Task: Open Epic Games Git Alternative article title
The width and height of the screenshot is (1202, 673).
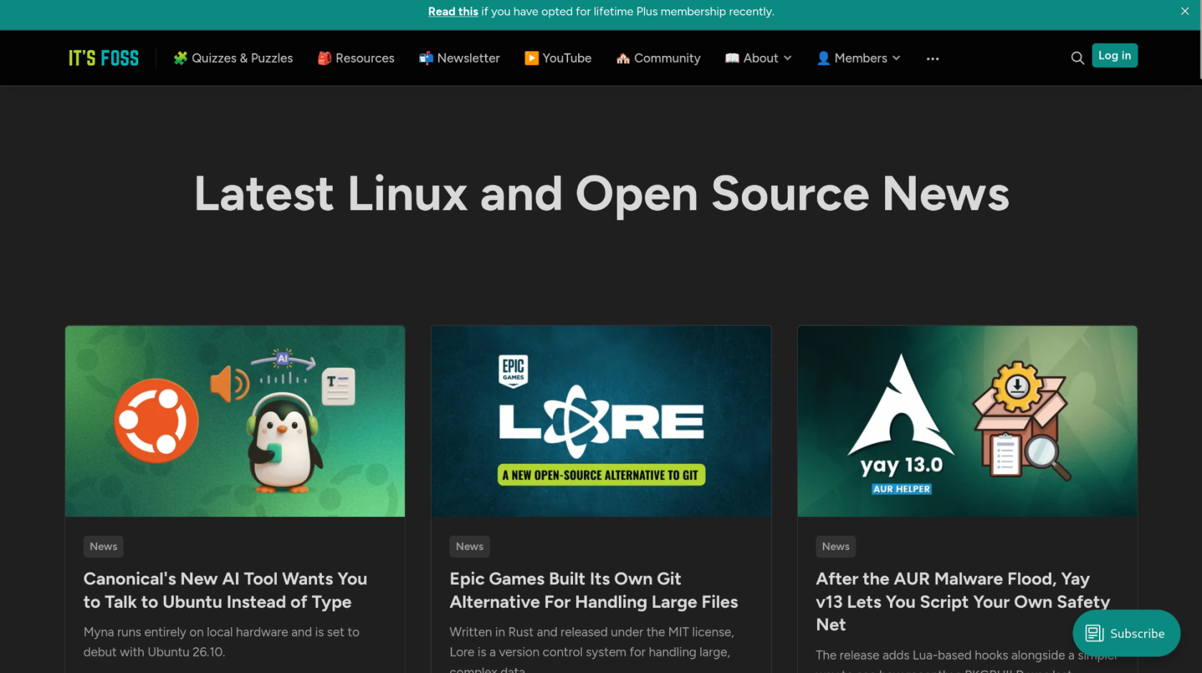Action: click(594, 590)
